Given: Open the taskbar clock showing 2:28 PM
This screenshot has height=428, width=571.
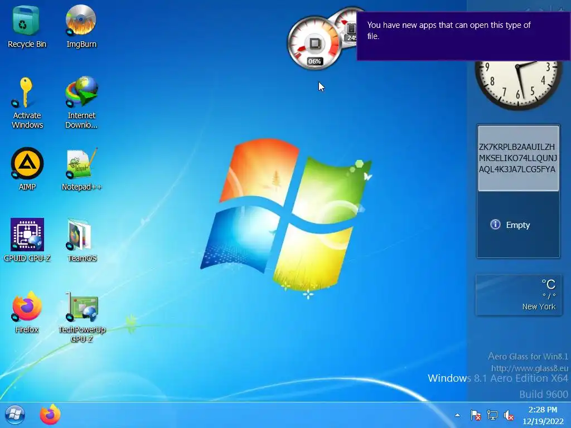Looking at the screenshot, I should 543,415.
